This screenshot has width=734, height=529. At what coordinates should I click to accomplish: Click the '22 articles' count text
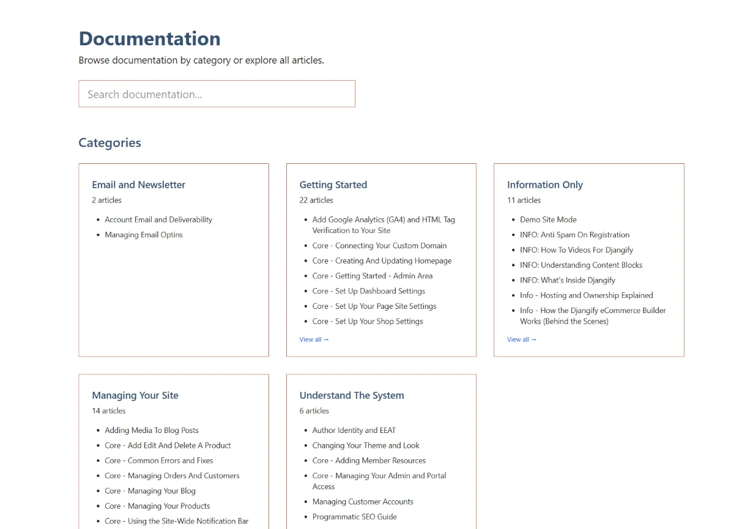(x=316, y=200)
